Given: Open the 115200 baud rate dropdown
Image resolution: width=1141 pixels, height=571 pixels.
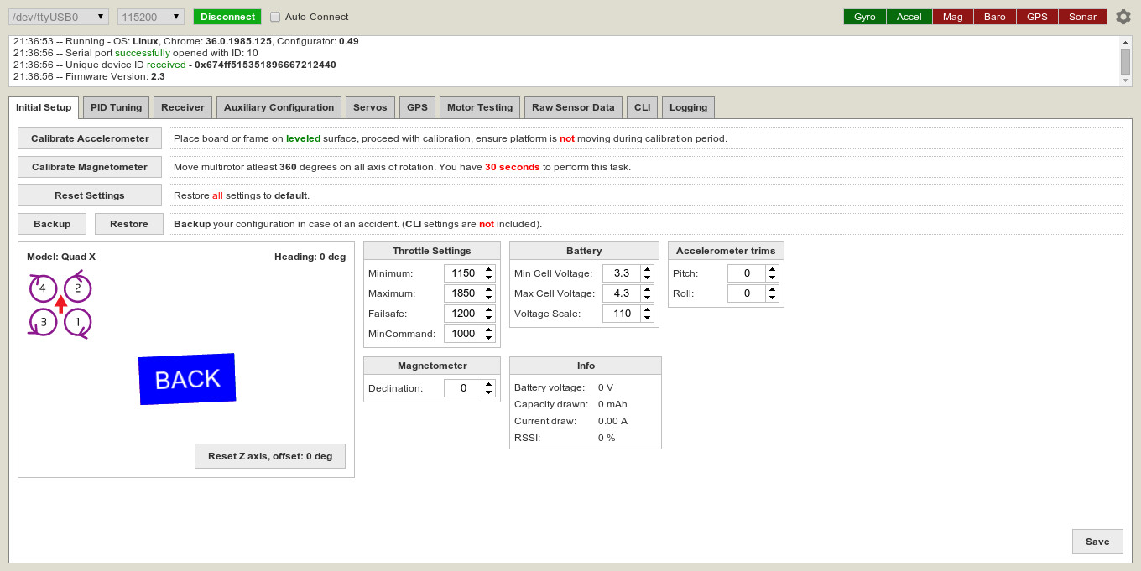Looking at the screenshot, I should [x=151, y=17].
